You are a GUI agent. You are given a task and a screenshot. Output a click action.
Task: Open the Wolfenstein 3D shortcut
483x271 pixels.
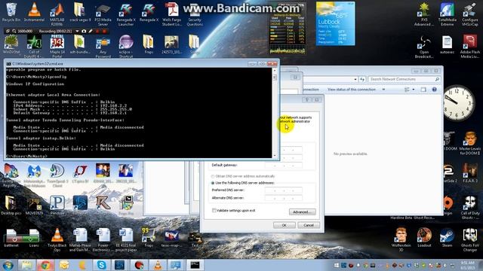coord(401,239)
